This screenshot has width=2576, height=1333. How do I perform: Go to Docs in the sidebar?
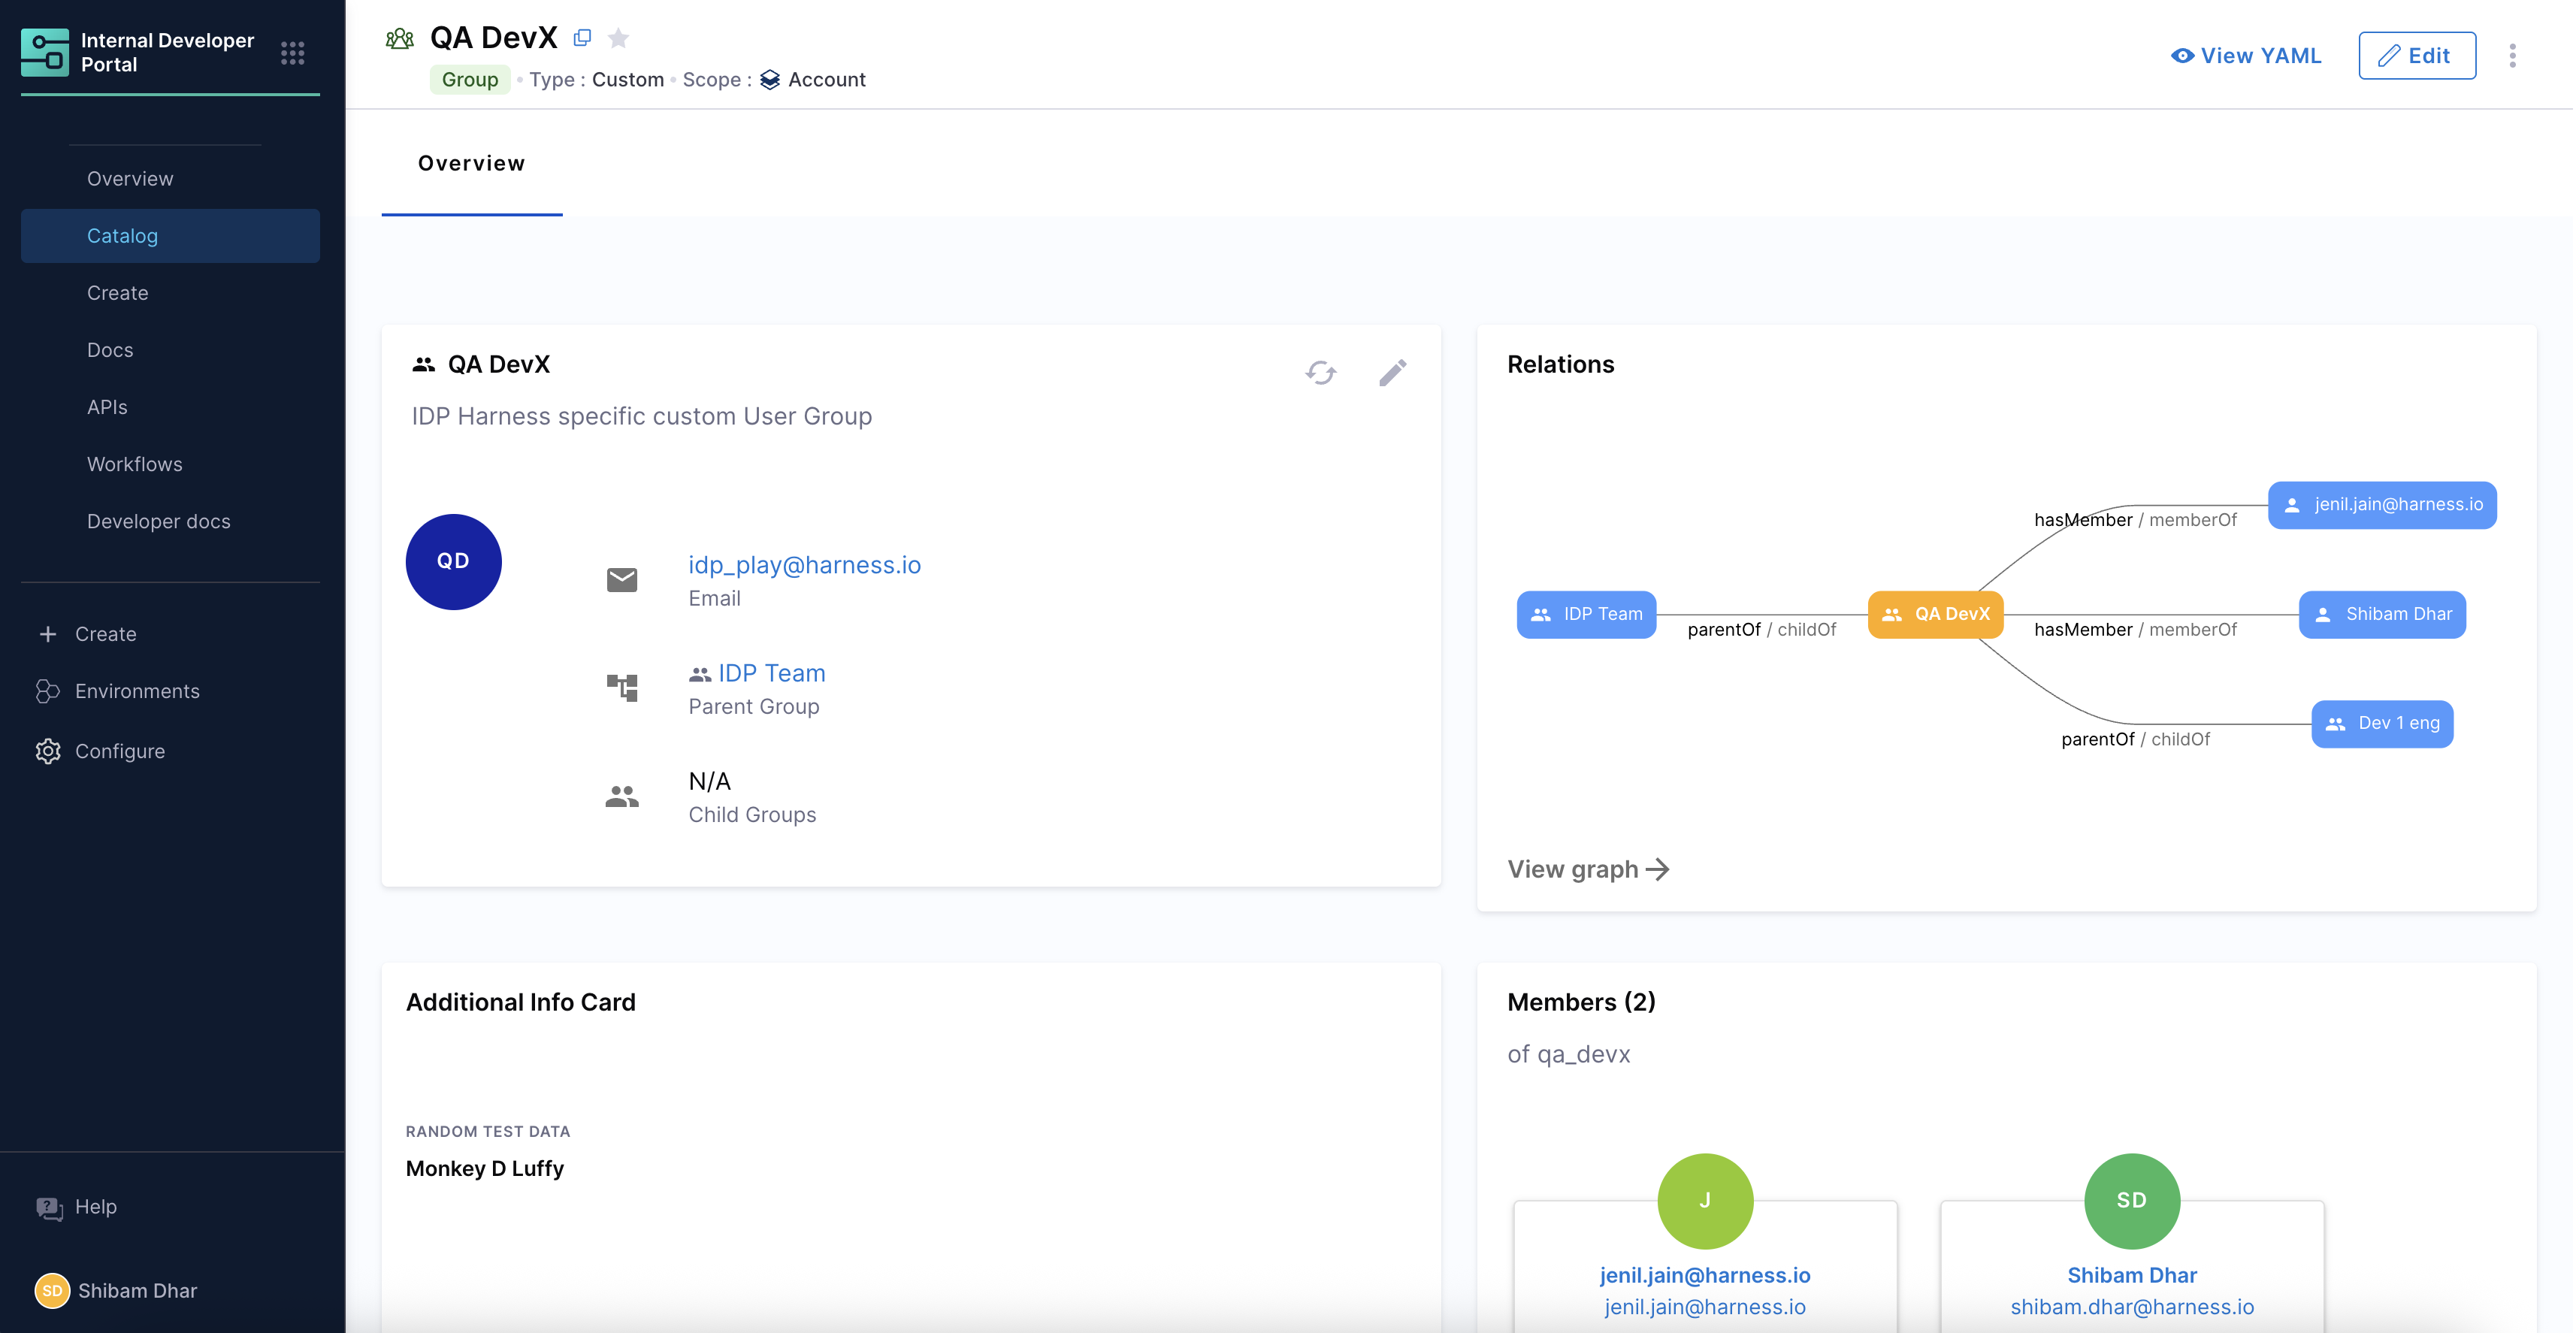tap(110, 350)
